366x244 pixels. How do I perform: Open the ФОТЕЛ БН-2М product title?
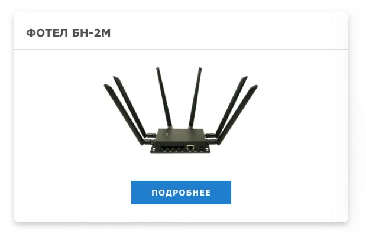69,32
